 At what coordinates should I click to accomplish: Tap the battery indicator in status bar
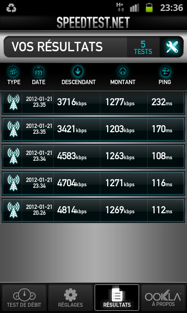click(149, 7)
